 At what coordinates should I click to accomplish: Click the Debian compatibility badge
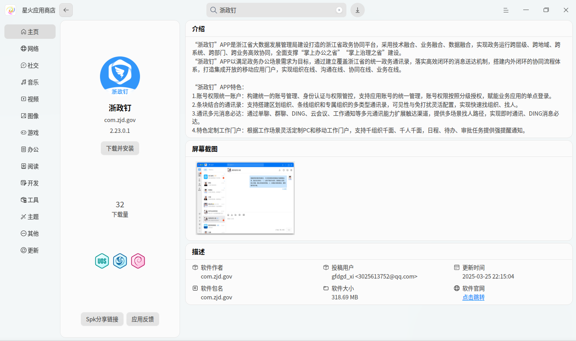pos(138,261)
